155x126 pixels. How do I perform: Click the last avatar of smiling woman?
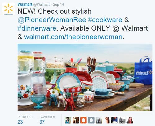tap(130, 120)
